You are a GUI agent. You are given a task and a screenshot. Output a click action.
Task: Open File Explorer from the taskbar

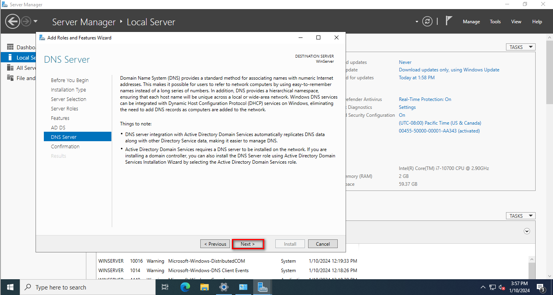pos(204,287)
